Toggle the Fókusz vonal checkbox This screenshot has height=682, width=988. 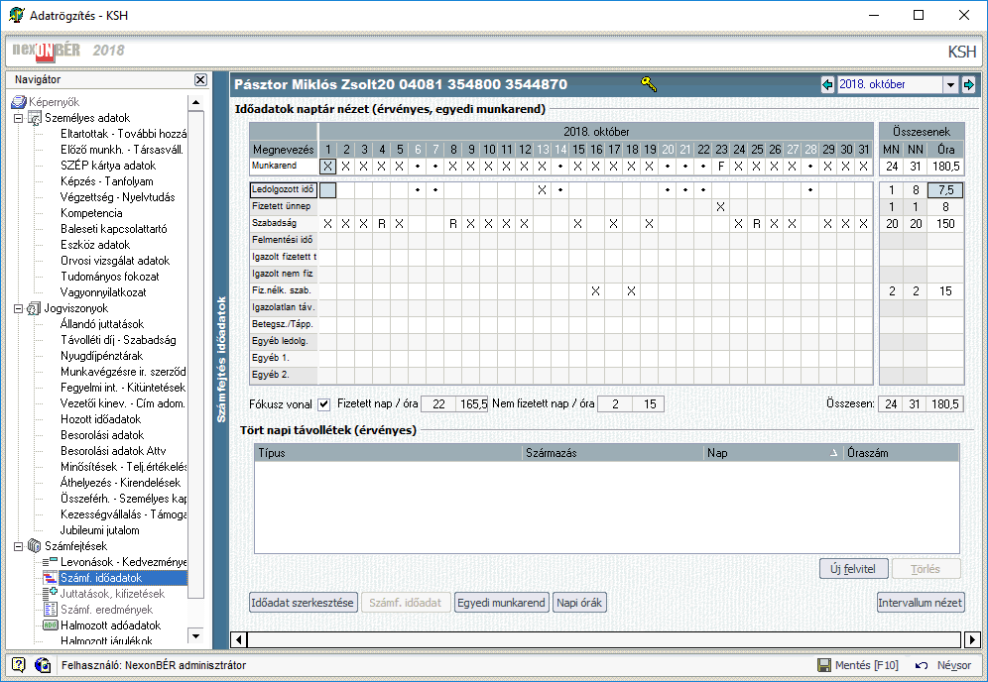pyautogui.click(x=323, y=403)
